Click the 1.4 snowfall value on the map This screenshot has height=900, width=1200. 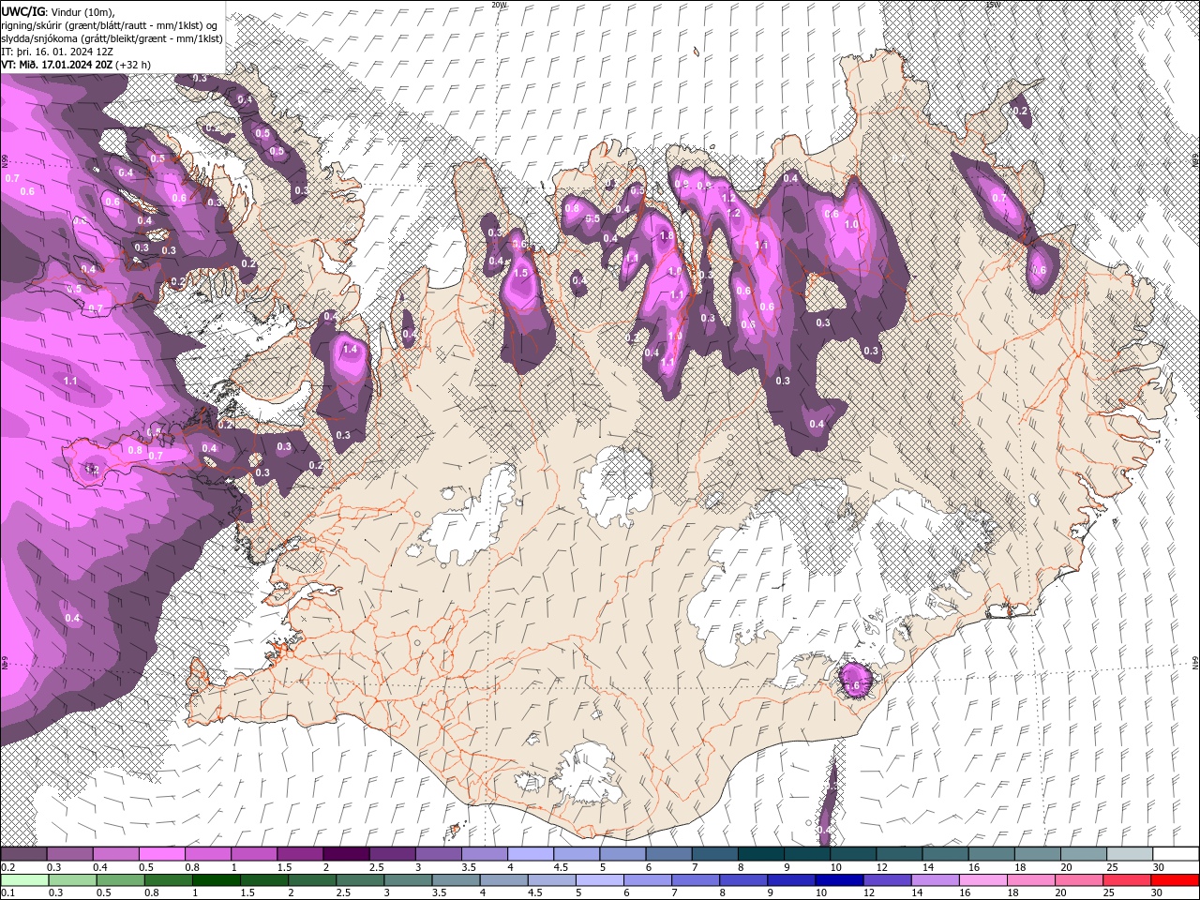click(x=351, y=349)
